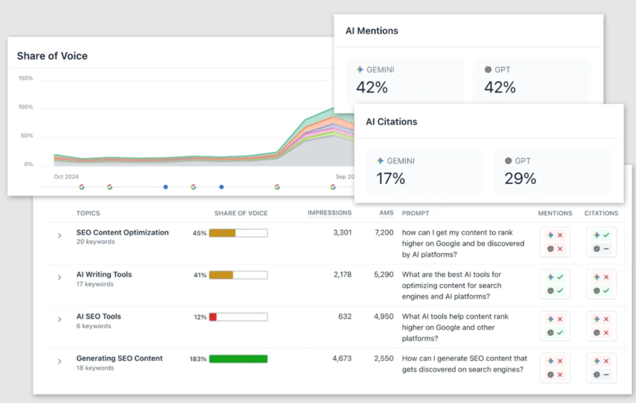Open the SEO Content Optimization topic name

tap(122, 232)
